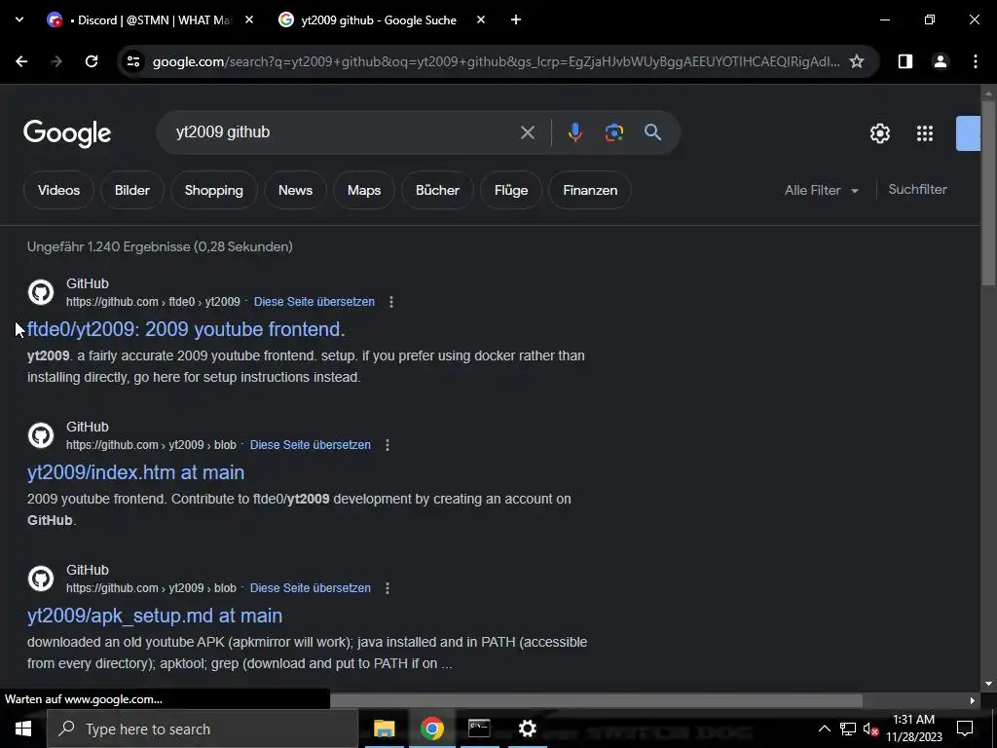Open Chrome three-dot menu
This screenshot has width=997, height=748.
(975, 61)
